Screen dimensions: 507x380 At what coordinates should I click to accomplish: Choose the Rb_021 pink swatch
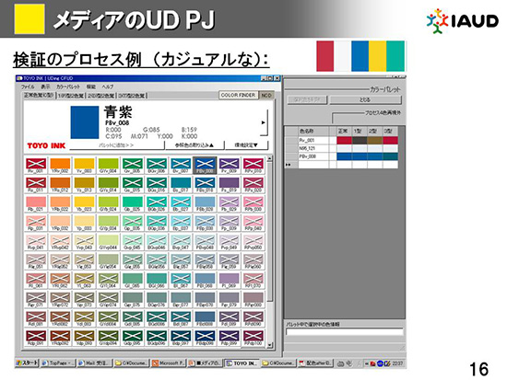36,204
